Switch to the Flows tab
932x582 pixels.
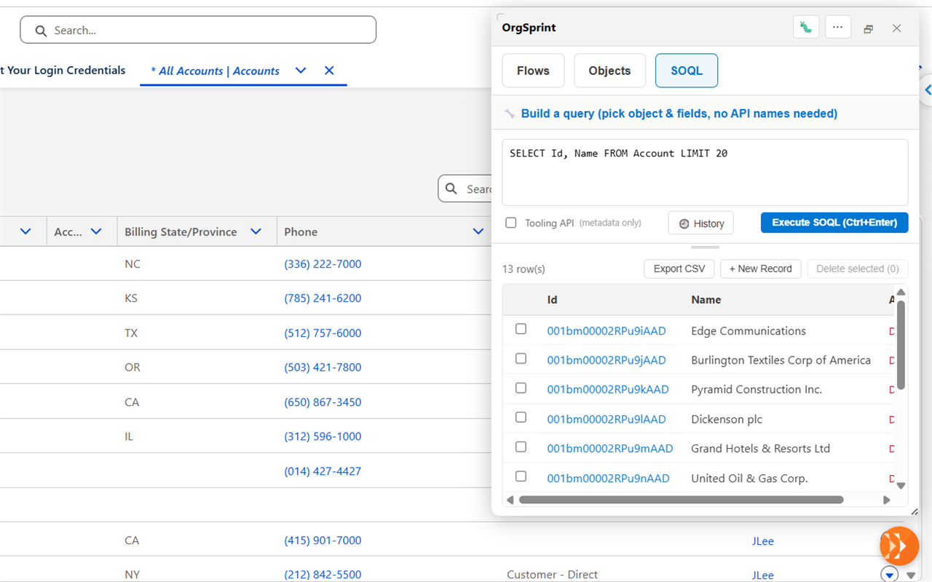click(533, 71)
